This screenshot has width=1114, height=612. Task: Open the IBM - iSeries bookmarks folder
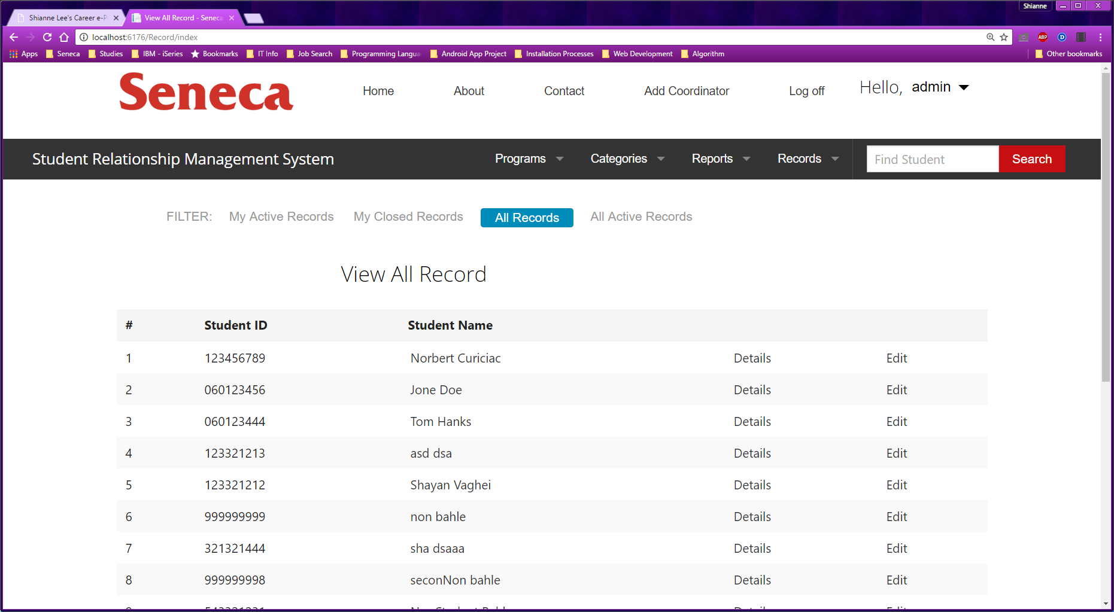(157, 54)
